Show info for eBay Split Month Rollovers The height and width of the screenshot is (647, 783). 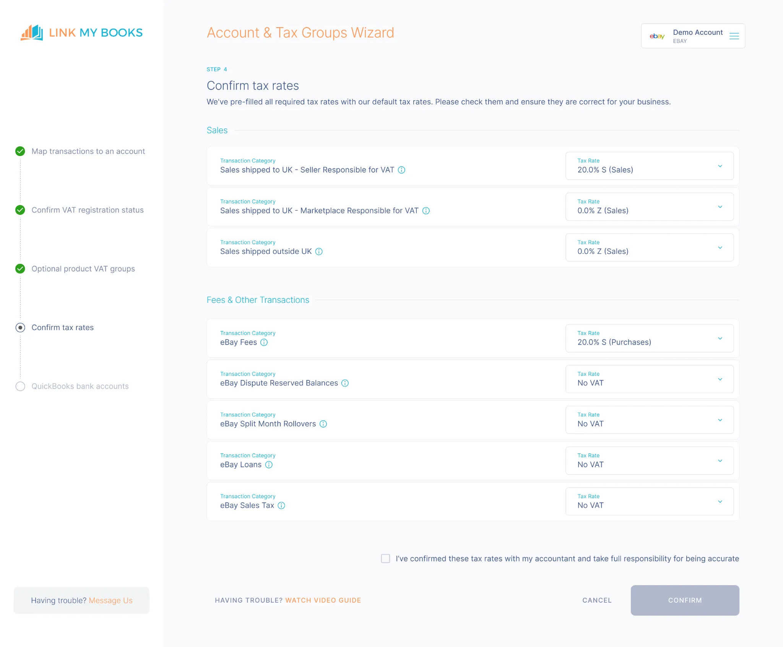tap(323, 424)
